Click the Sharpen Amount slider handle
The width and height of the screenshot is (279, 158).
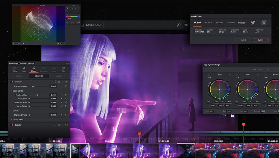(33, 86)
